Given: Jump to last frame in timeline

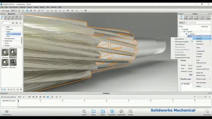Looking at the screenshot, I should pyautogui.click(x=44, y=97).
